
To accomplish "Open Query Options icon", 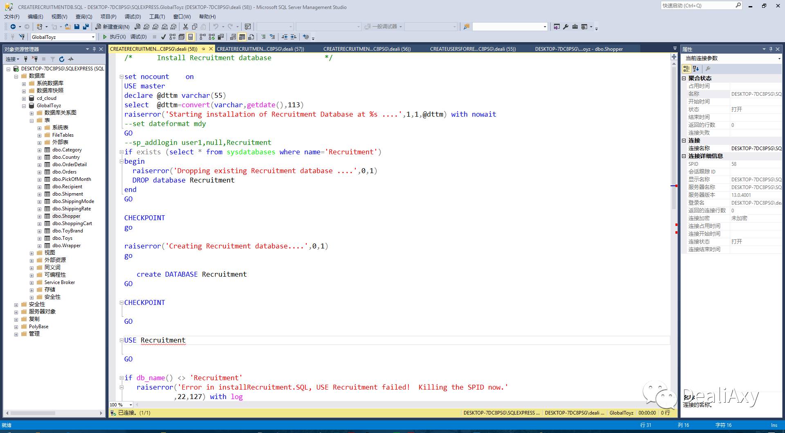I will 182,37.
